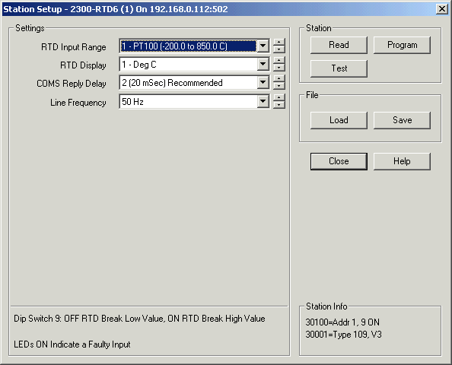
Task: Decrease COMS Reply Delay with down spinner
Action: click(x=279, y=87)
